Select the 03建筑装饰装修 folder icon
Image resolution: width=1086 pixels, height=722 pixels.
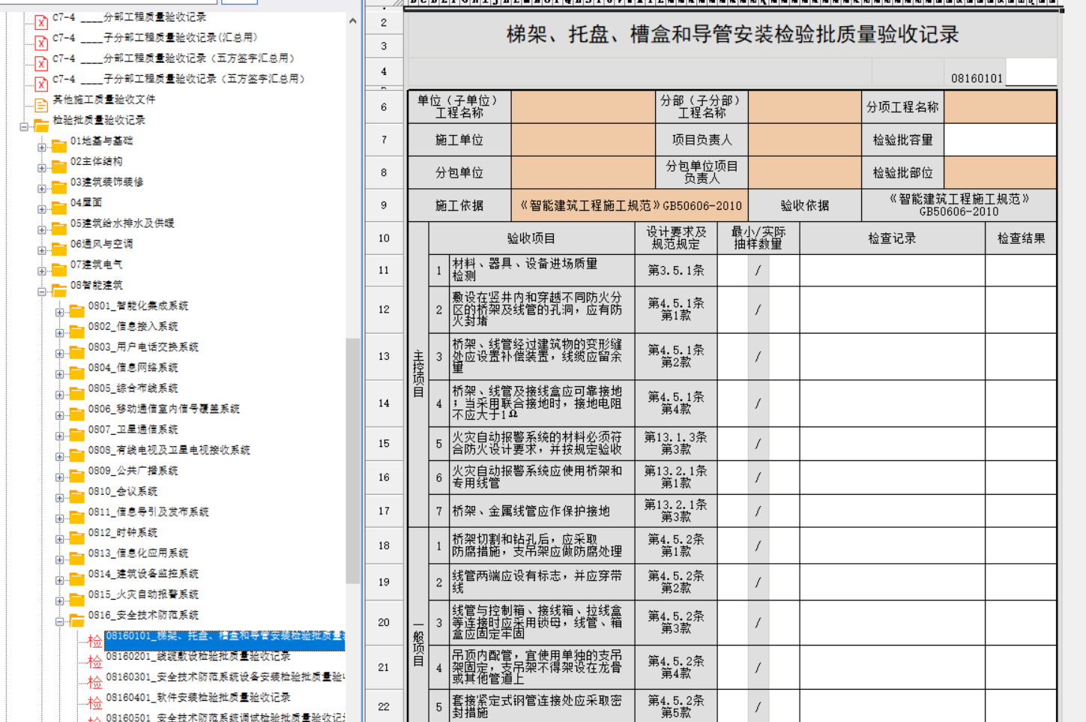(x=59, y=187)
